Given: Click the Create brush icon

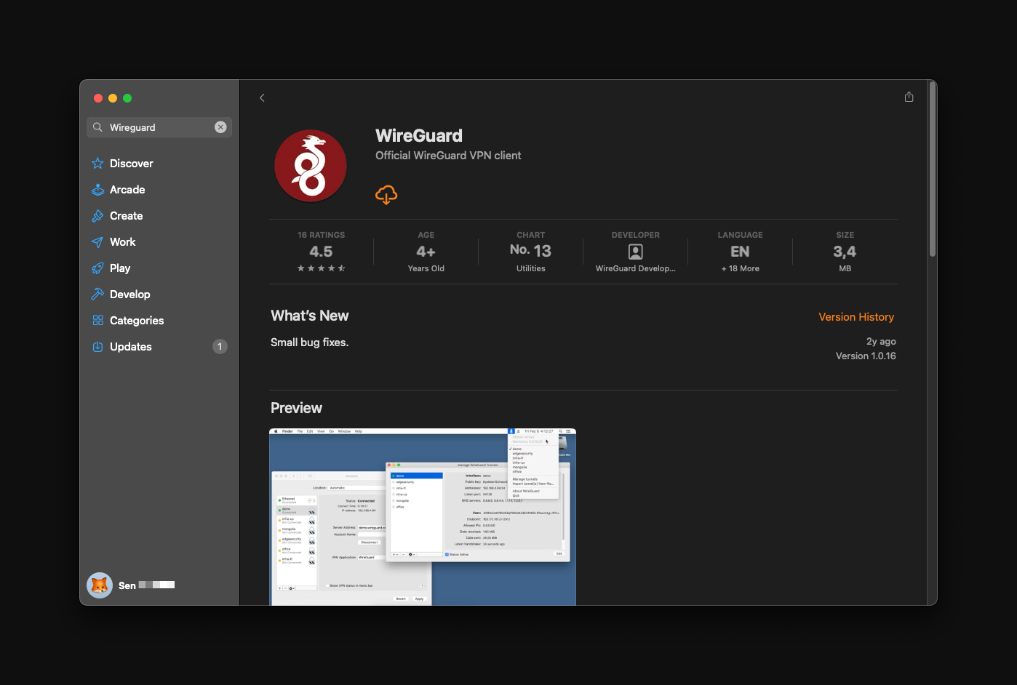Looking at the screenshot, I should click(x=97, y=216).
